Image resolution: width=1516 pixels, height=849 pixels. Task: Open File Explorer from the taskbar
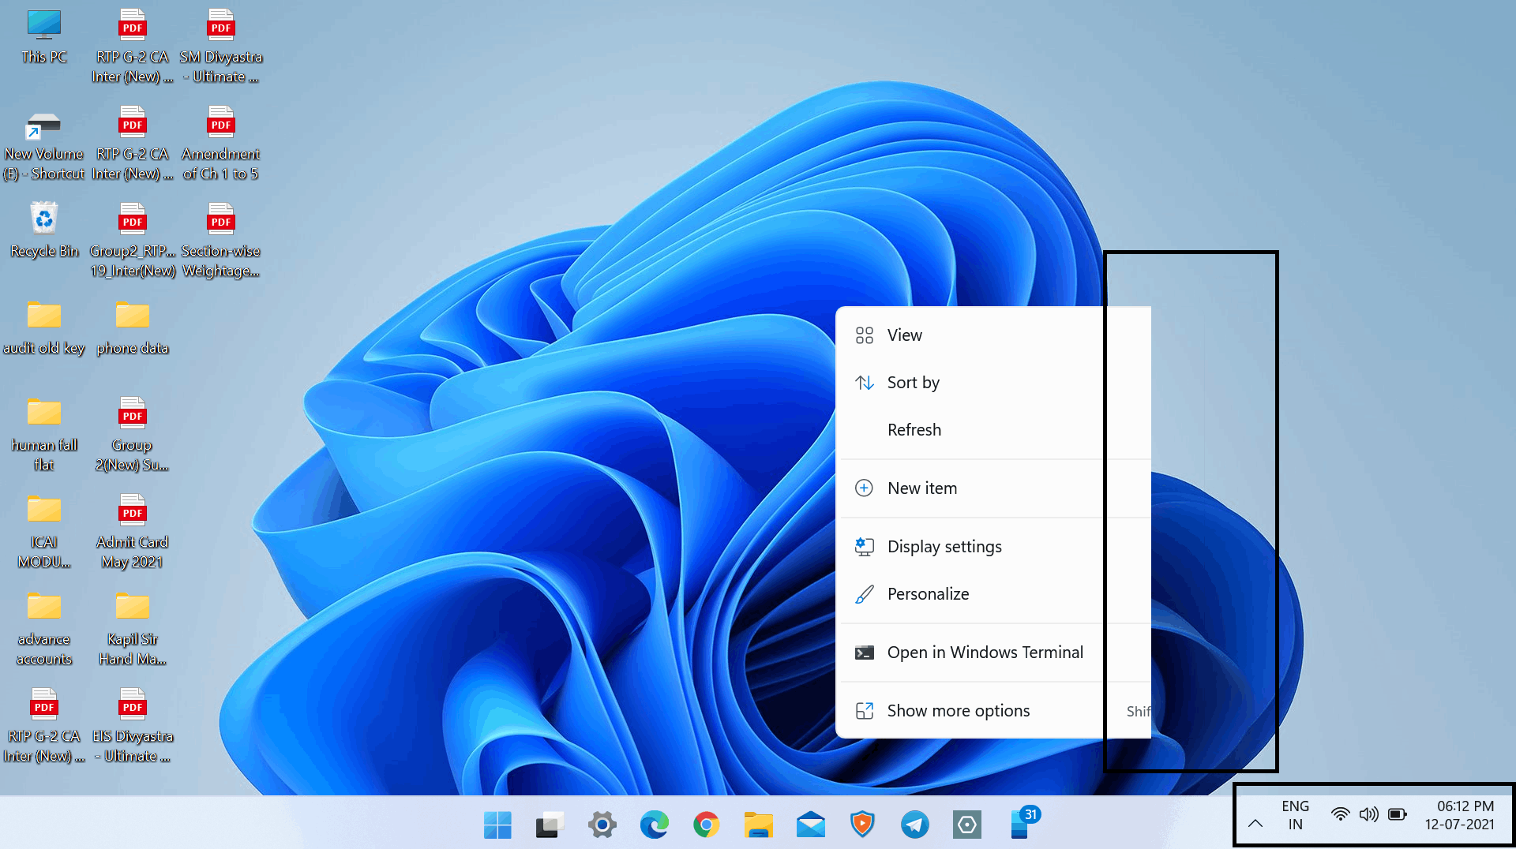click(758, 825)
